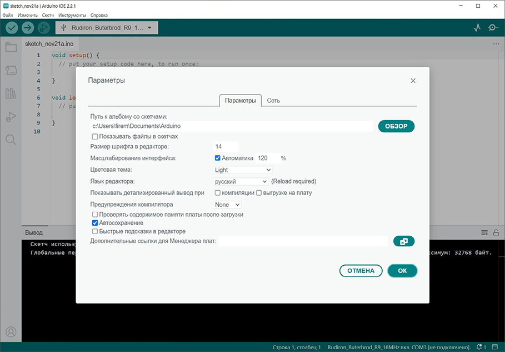Click the void setup() code line
The width and height of the screenshot is (505, 352).
pos(76,55)
